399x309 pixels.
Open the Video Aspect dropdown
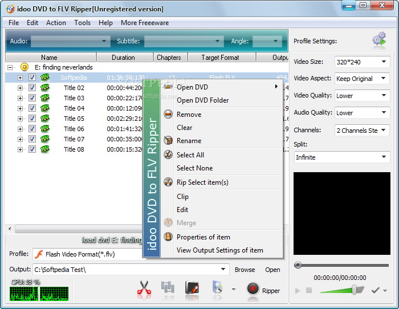[x=362, y=79]
